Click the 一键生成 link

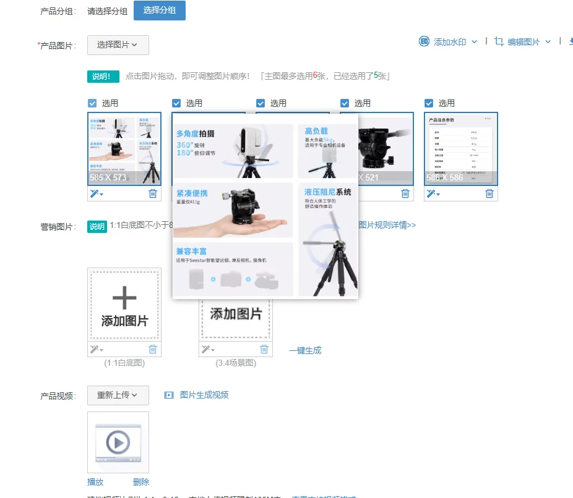pyautogui.click(x=305, y=350)
